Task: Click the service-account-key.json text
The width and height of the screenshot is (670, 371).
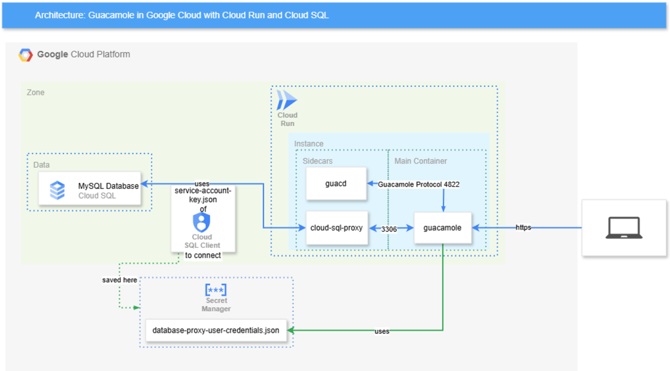Action: coord(203,195)
